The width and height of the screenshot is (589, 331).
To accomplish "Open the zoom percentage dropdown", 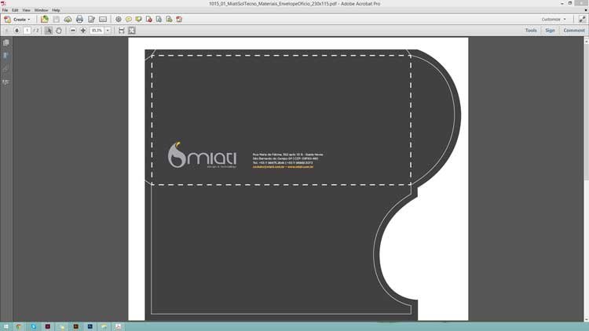I will coord(108,31).
